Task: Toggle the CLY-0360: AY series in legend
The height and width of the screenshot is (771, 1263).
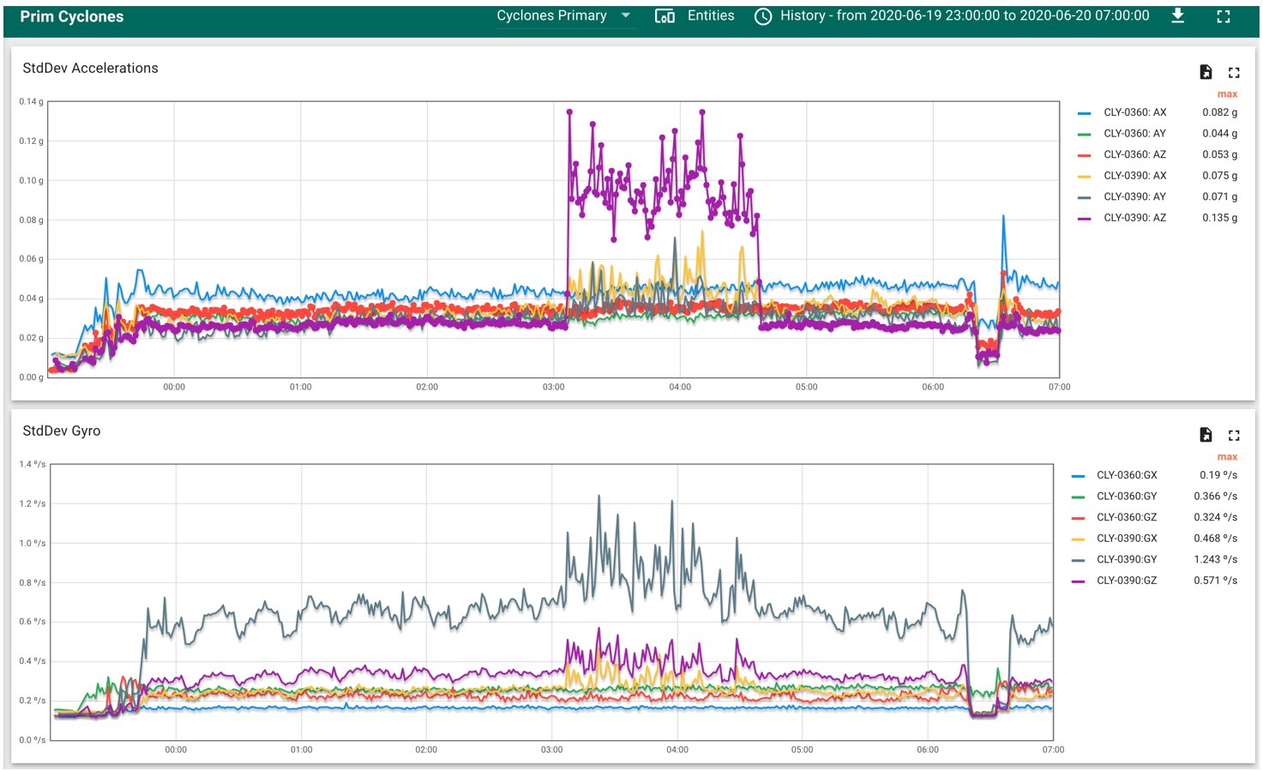Action: pos(1134,134)
